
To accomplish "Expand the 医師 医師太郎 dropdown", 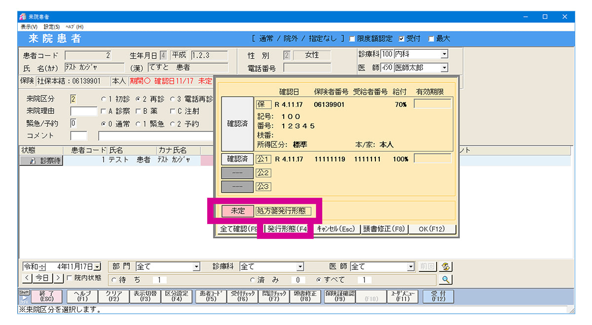I will coord(444,67).
